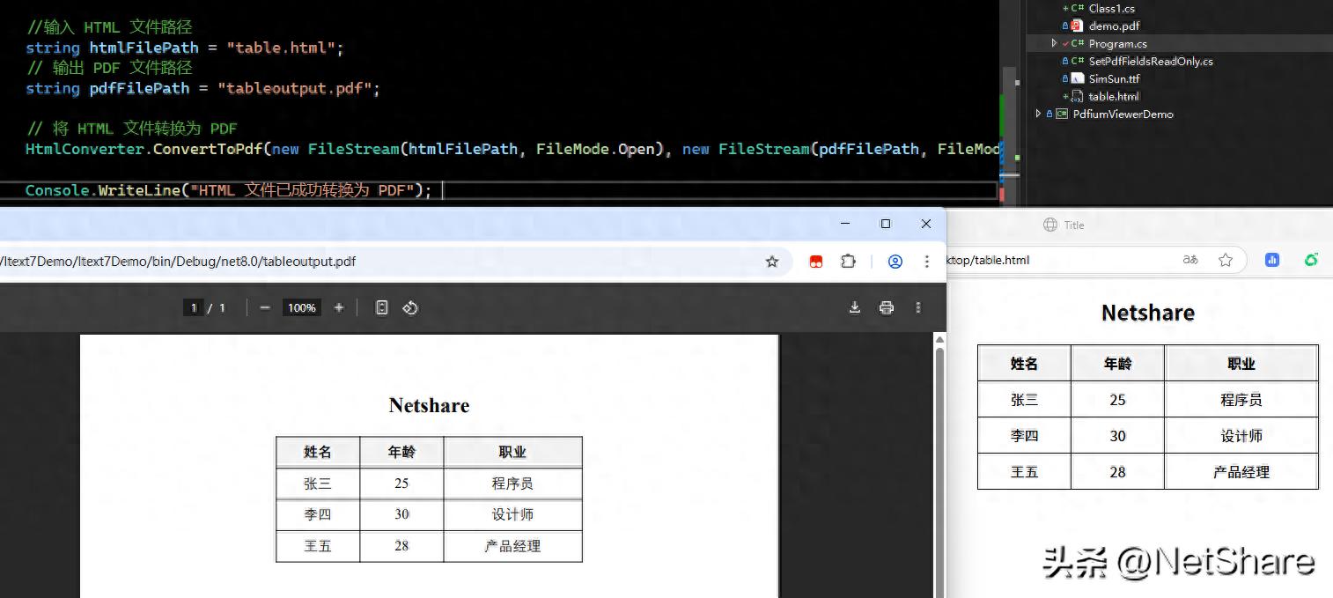Open the Chrome extensions puzzle icon

(848, 262)
